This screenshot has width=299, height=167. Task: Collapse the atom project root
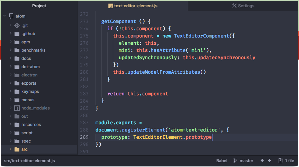point(4,16)
